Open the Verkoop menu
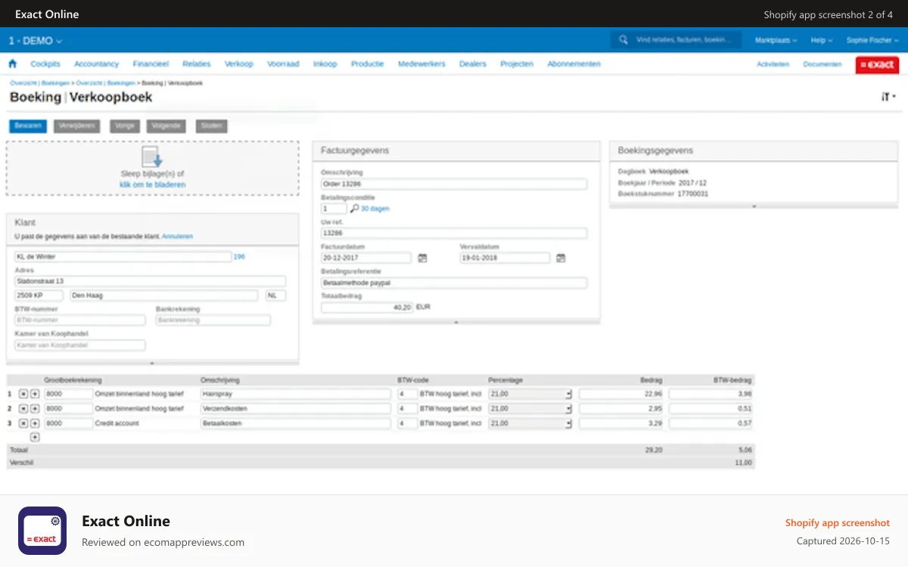The image size is (908, 567). pos(239,64)
